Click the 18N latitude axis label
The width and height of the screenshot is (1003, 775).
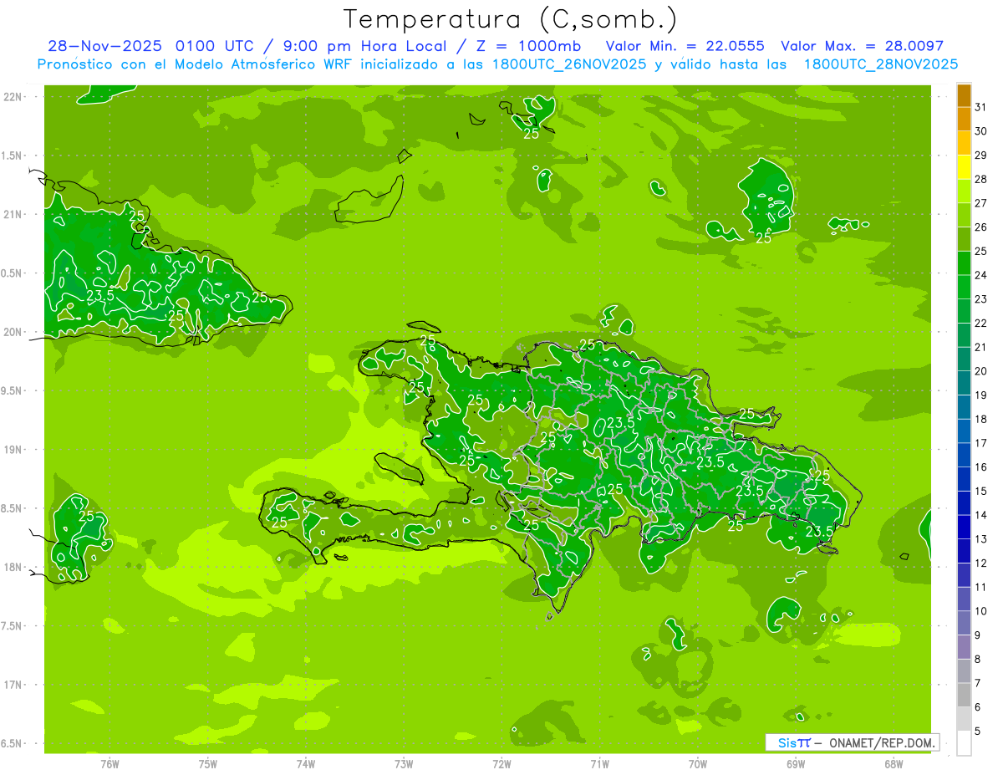pyautogui.click(x=13, y=567)
